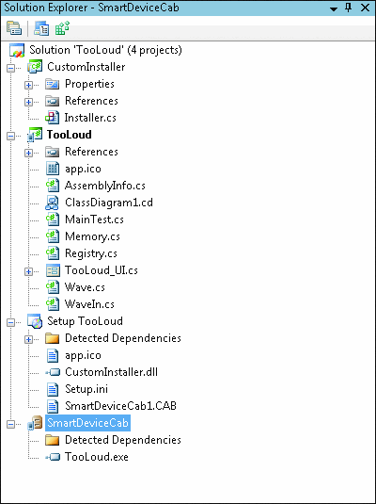The image size is (376, 504).
Task: Collapse the Setup TooLoud project node
Action: click(10, 322)
